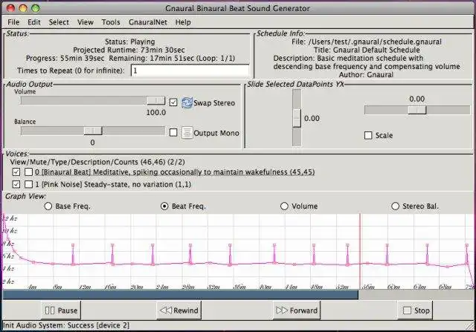The height and width of the screenshot is (332, 476).
Task: Open the GnauralNet menu
Action: tap(148, 22)
